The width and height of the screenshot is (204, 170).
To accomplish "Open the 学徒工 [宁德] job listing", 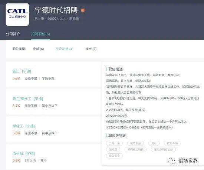I will (x=23, y=126).
